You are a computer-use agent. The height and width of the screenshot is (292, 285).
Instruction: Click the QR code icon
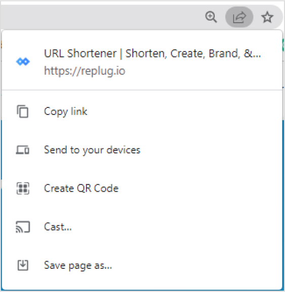[x=23, y=188]
